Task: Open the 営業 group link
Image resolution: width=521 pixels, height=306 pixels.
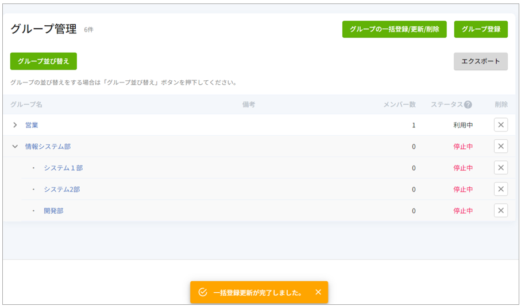Action: pyautogui.click(x=32, y=125)
